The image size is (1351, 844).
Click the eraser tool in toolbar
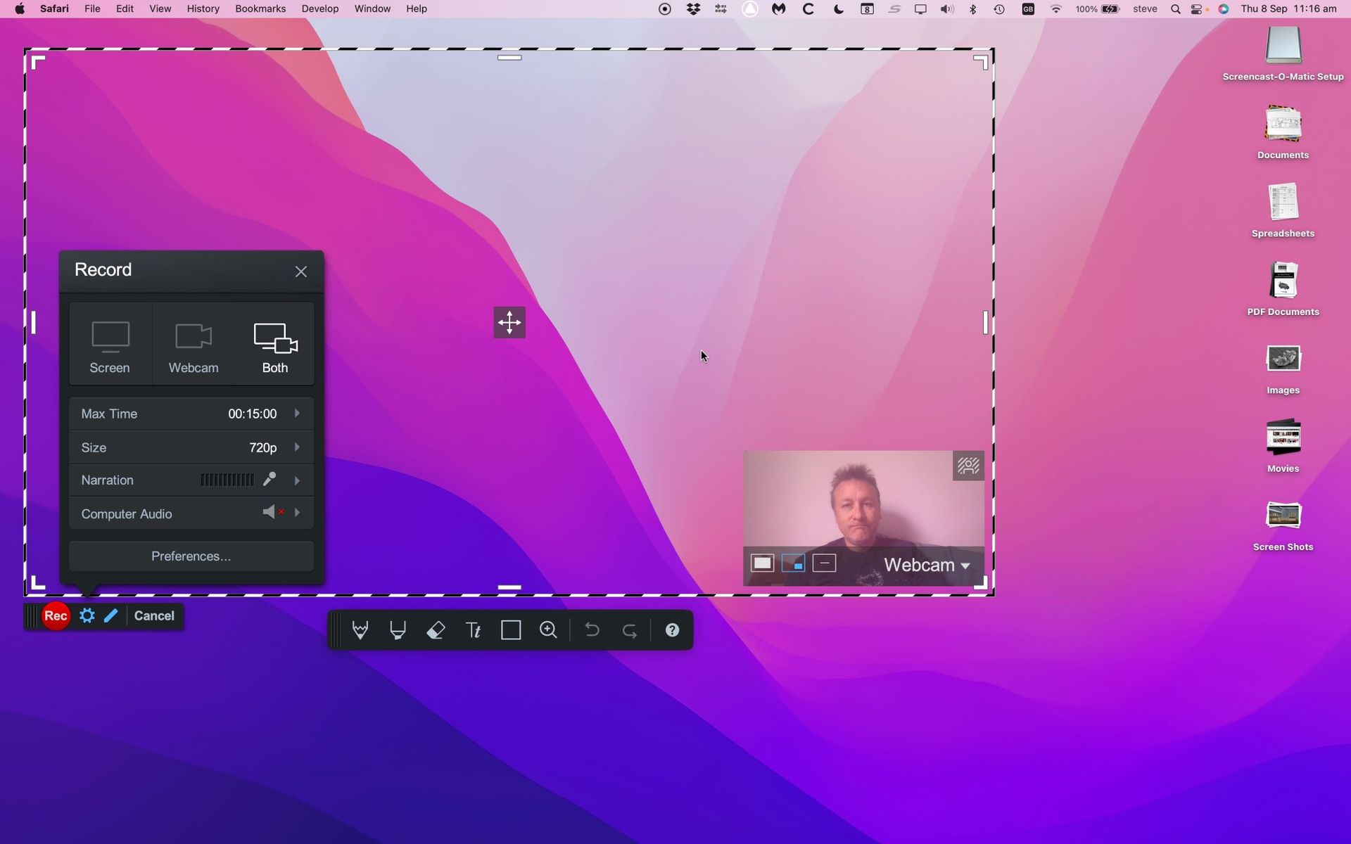(436, 630)
